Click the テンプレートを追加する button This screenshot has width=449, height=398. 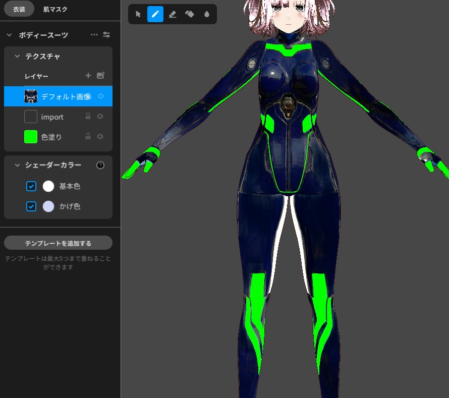(58, 243)
